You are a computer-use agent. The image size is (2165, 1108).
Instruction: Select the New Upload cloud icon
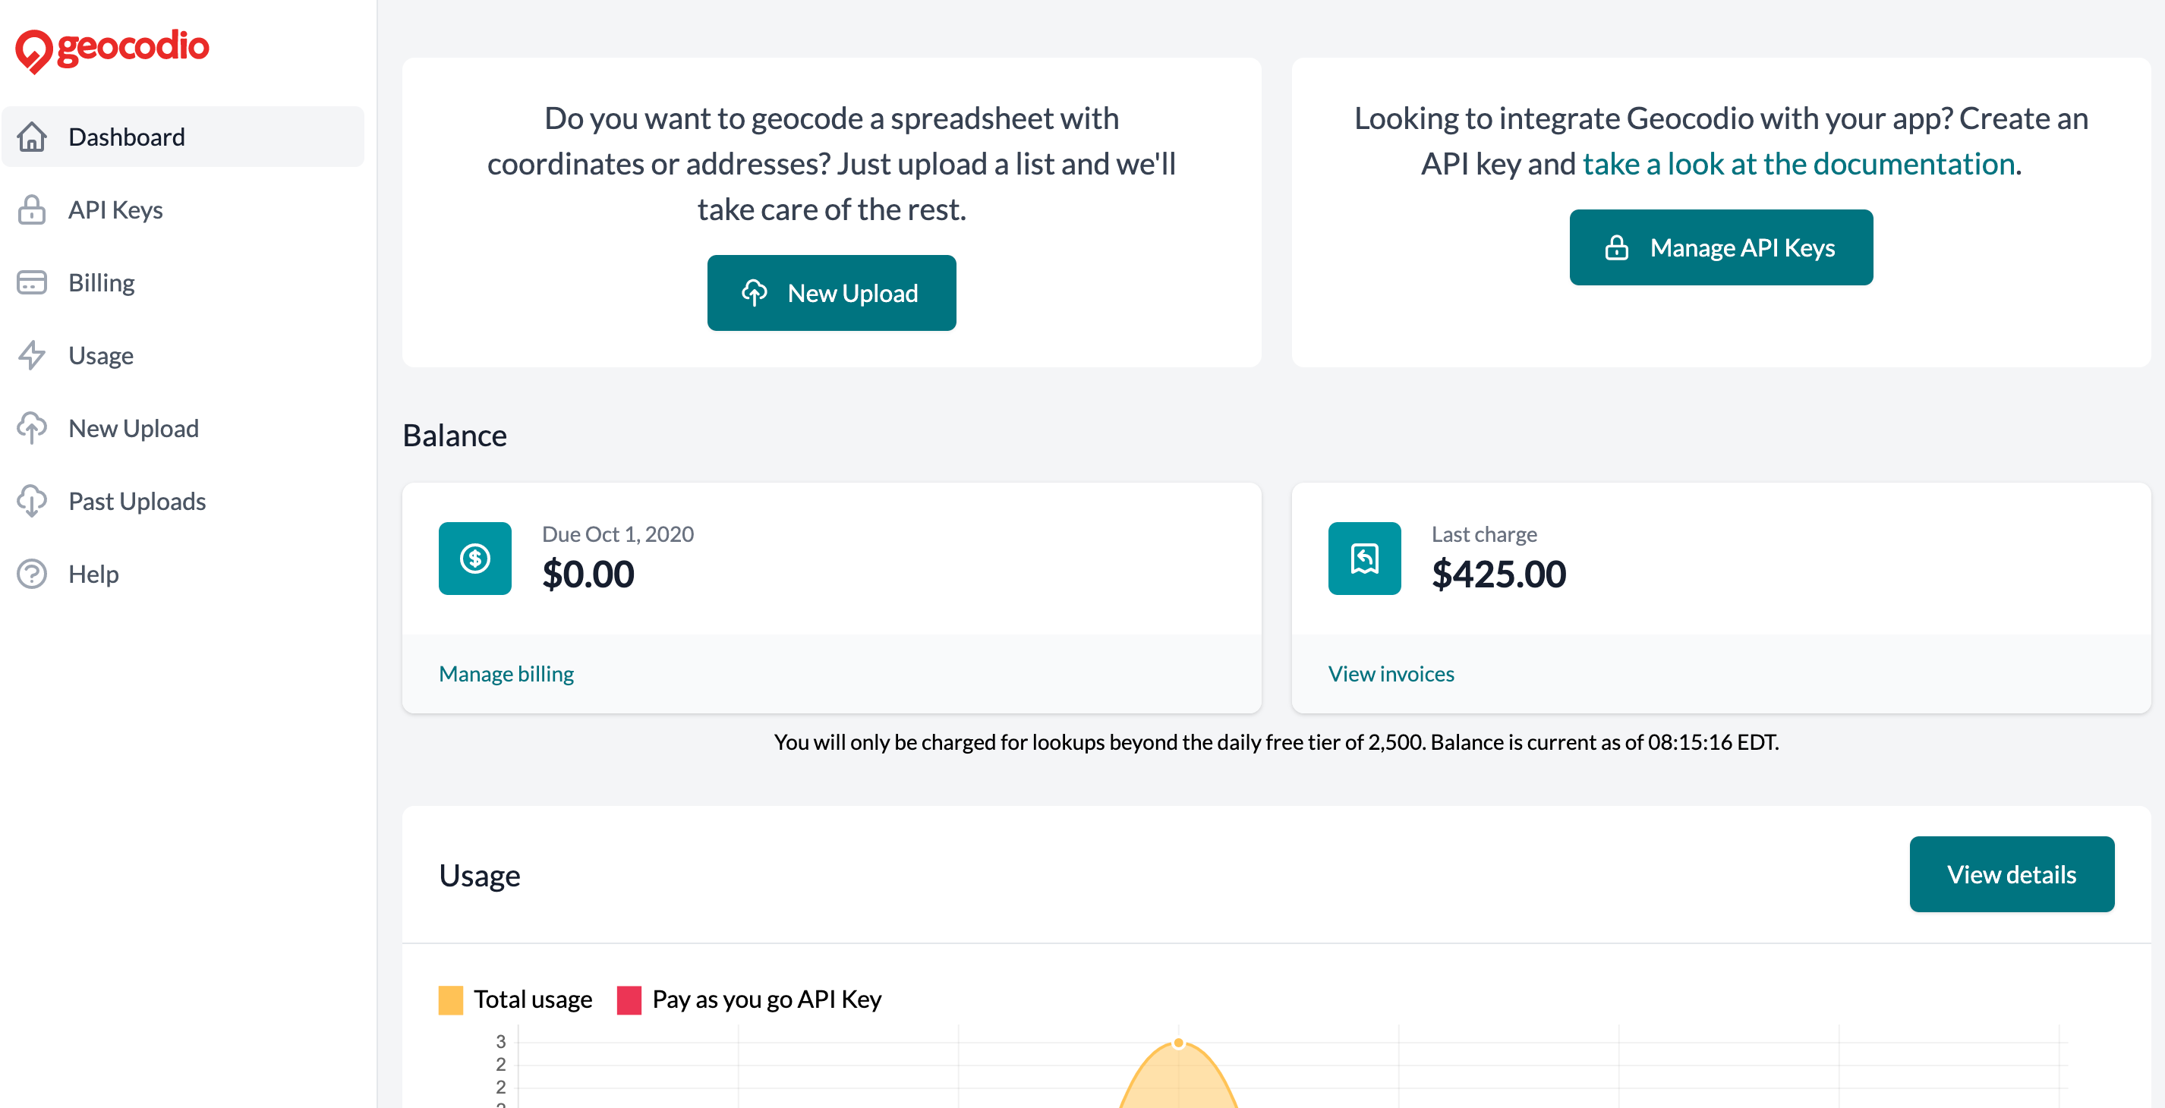click(32, 429)
